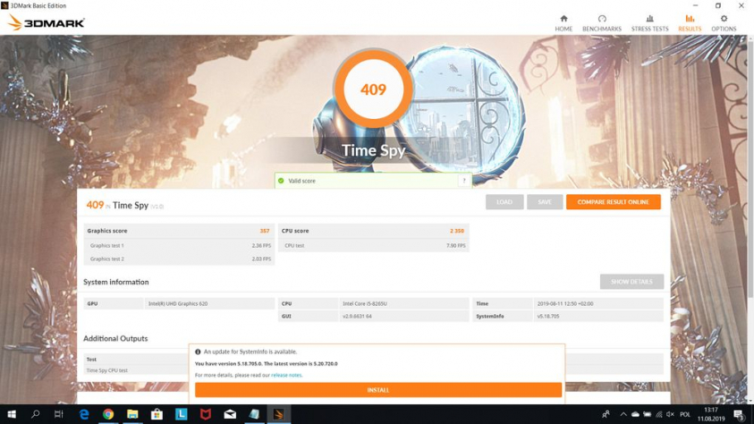Click the 409 score circle

373,89
